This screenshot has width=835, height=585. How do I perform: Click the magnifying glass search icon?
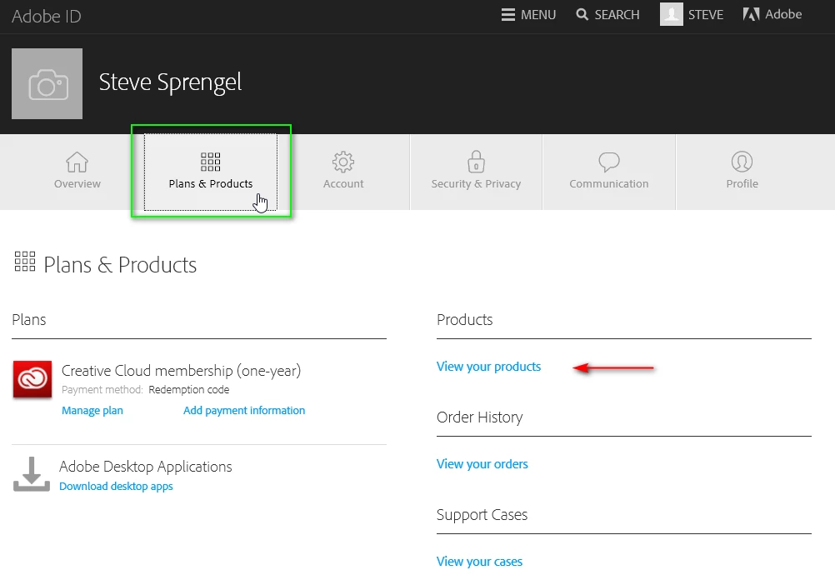[x=582, y=15]
